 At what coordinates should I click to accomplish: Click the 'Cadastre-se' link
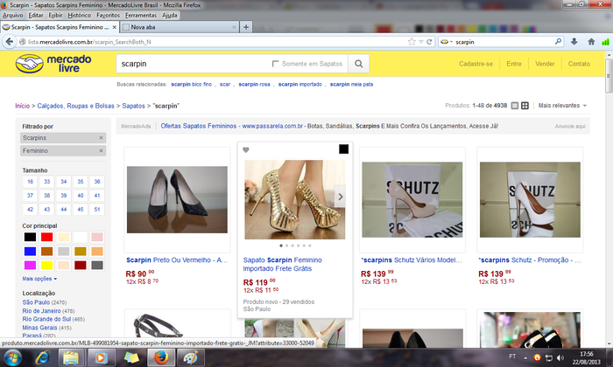(476, 64)
